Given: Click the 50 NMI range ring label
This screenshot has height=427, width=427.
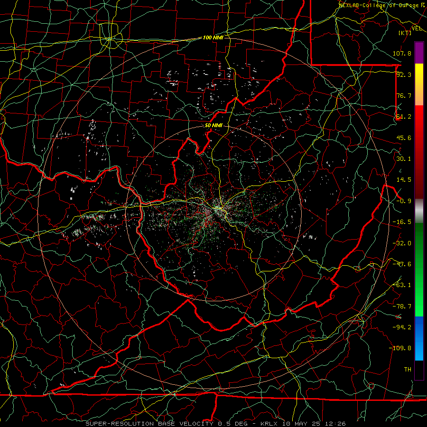Looking at the screenshot, I should [x=213, y=126].
